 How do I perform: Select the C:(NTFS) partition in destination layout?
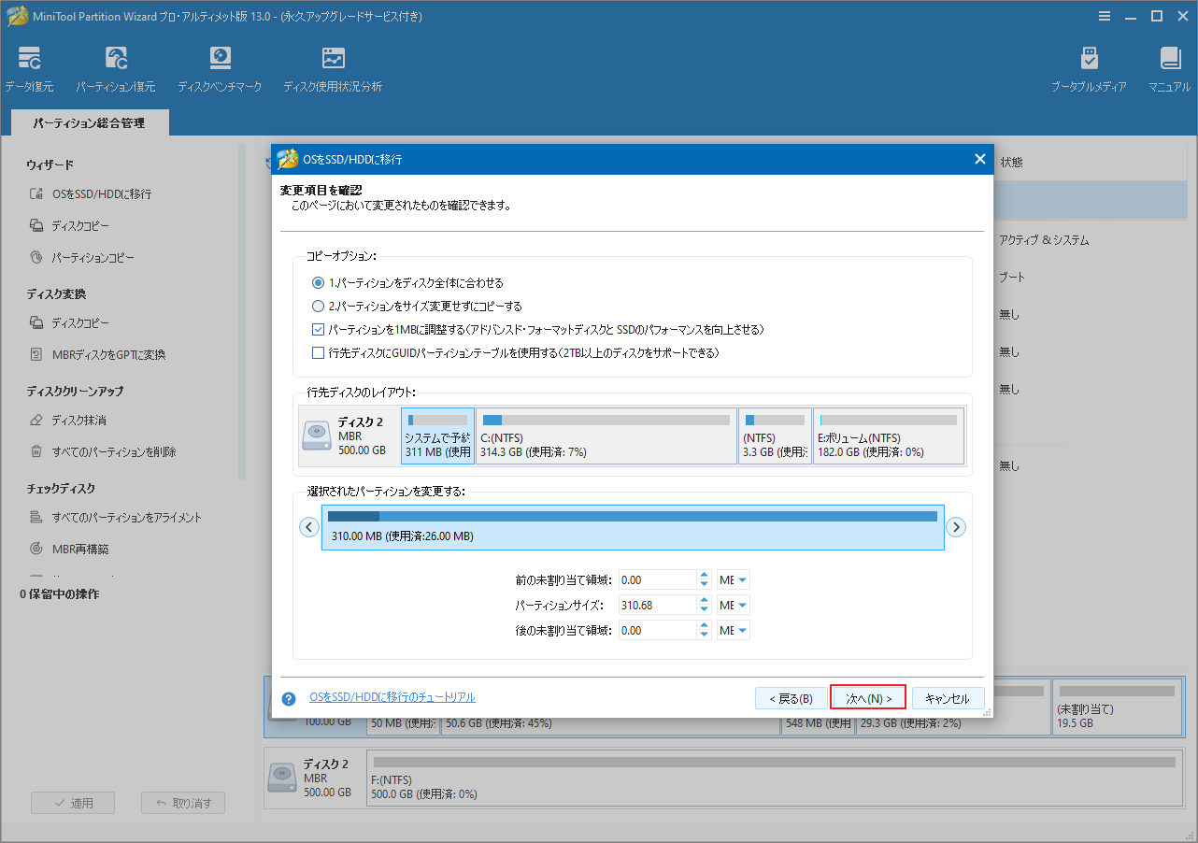coord(606,436)
